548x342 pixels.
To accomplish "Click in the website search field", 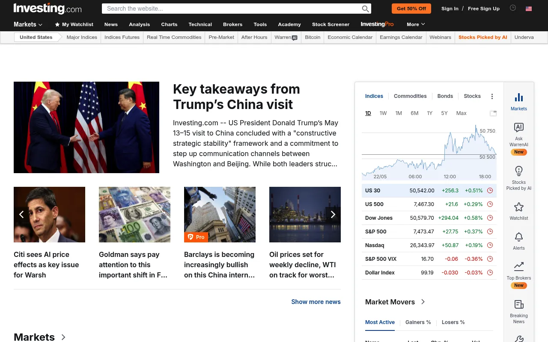I will (x=231, y=9).
